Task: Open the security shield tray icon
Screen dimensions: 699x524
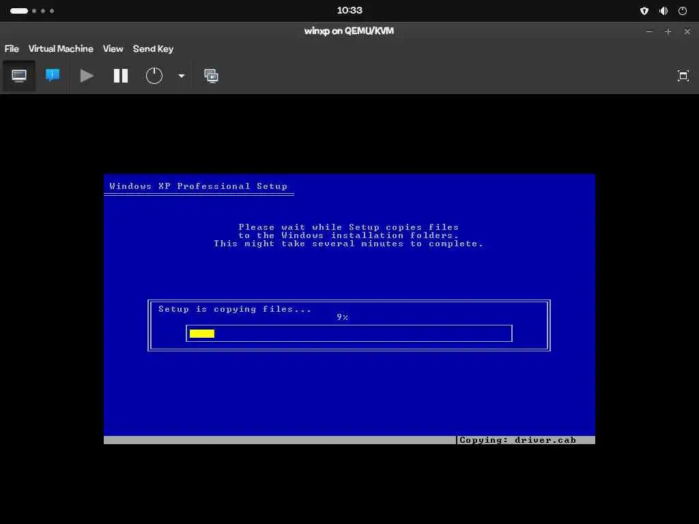Action: point(644,11)
